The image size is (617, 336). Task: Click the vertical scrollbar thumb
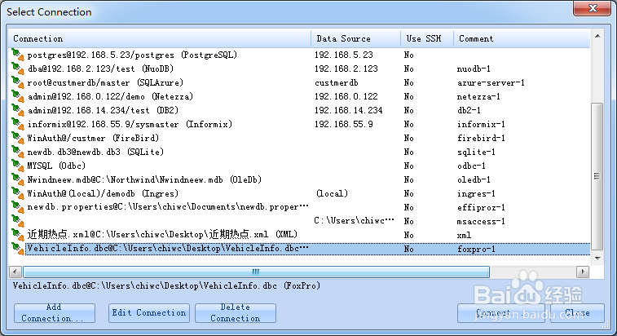[x=597, y=176]
